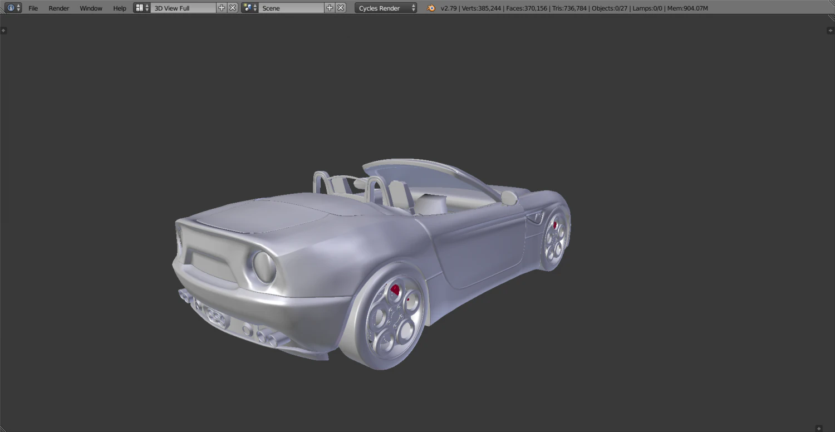
Task: Open the screen layout browser icon
Action: [142, 8]
